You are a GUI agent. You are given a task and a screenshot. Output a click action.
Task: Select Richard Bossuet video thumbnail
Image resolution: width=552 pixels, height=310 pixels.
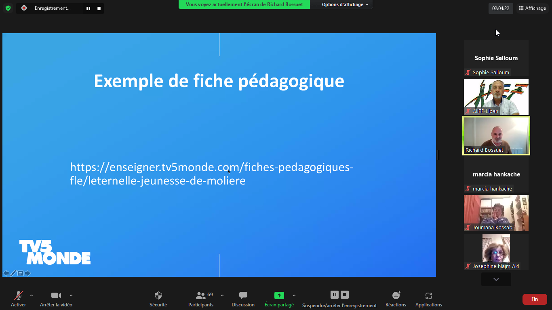point(496,136)
